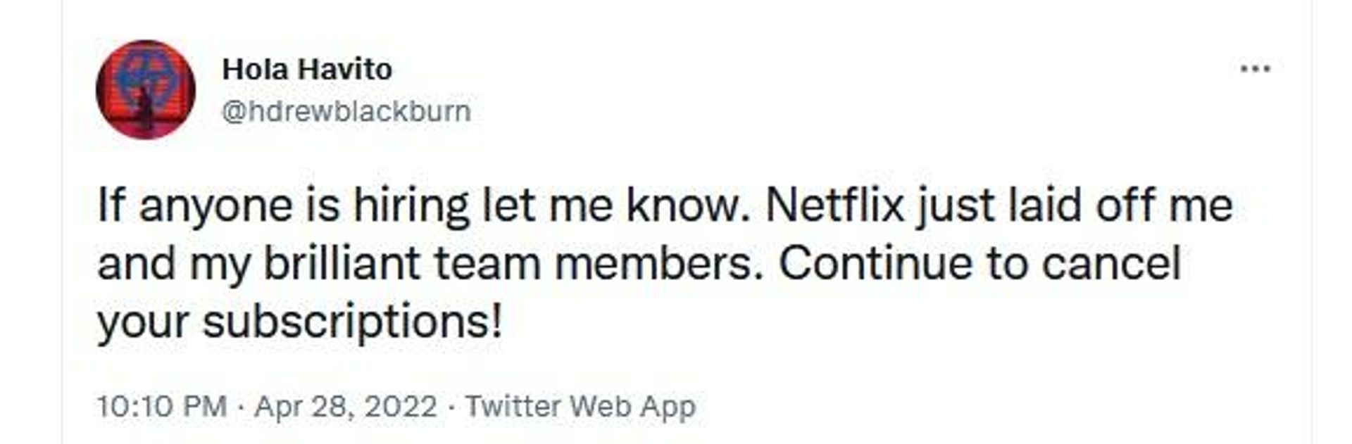Open the Hola Havito display name link
This screenshot has width=1352, height=444.
tap(307, 70)
